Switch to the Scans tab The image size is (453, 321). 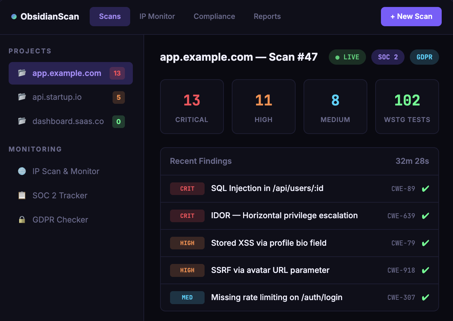point(110,17)
